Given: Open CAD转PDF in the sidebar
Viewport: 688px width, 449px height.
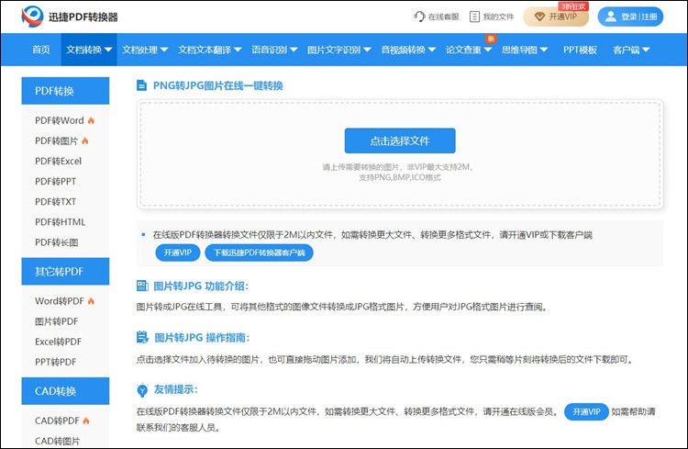Looking at the screenshot, I should click(57, 421).
